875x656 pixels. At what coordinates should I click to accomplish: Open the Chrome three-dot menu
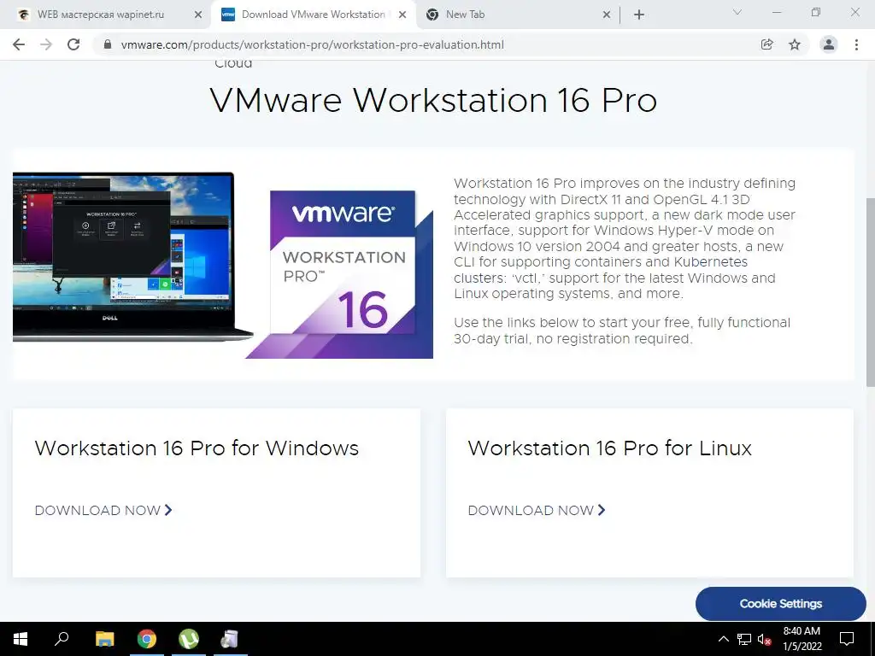point(856,44)
